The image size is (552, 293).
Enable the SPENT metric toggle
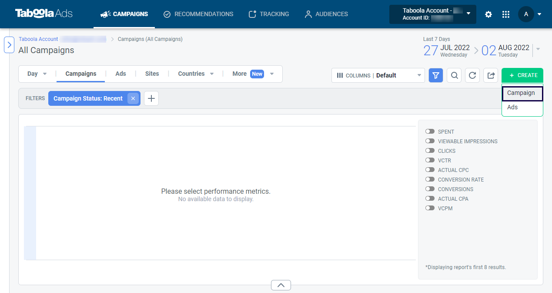430,131
